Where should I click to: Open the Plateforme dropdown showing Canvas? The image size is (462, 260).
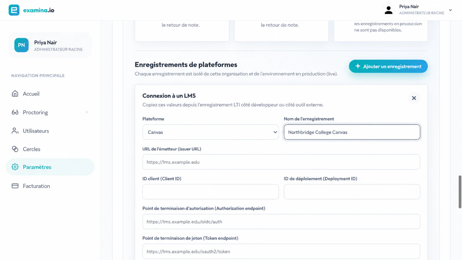pyautogui.click(x=210, y=132)
